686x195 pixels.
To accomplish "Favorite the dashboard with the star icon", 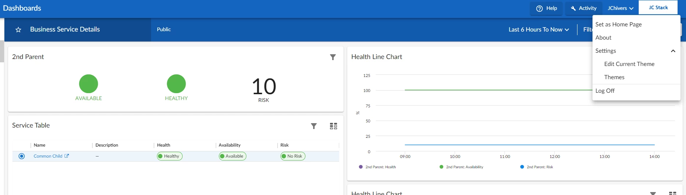I will click(x=18, y=30).
